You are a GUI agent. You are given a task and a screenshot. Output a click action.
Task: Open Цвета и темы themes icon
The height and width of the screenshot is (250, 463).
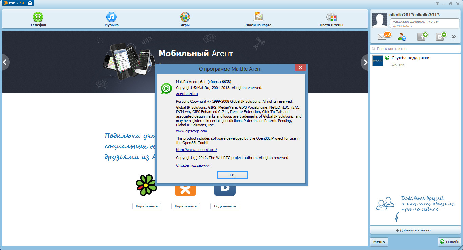tap(331, 17)
